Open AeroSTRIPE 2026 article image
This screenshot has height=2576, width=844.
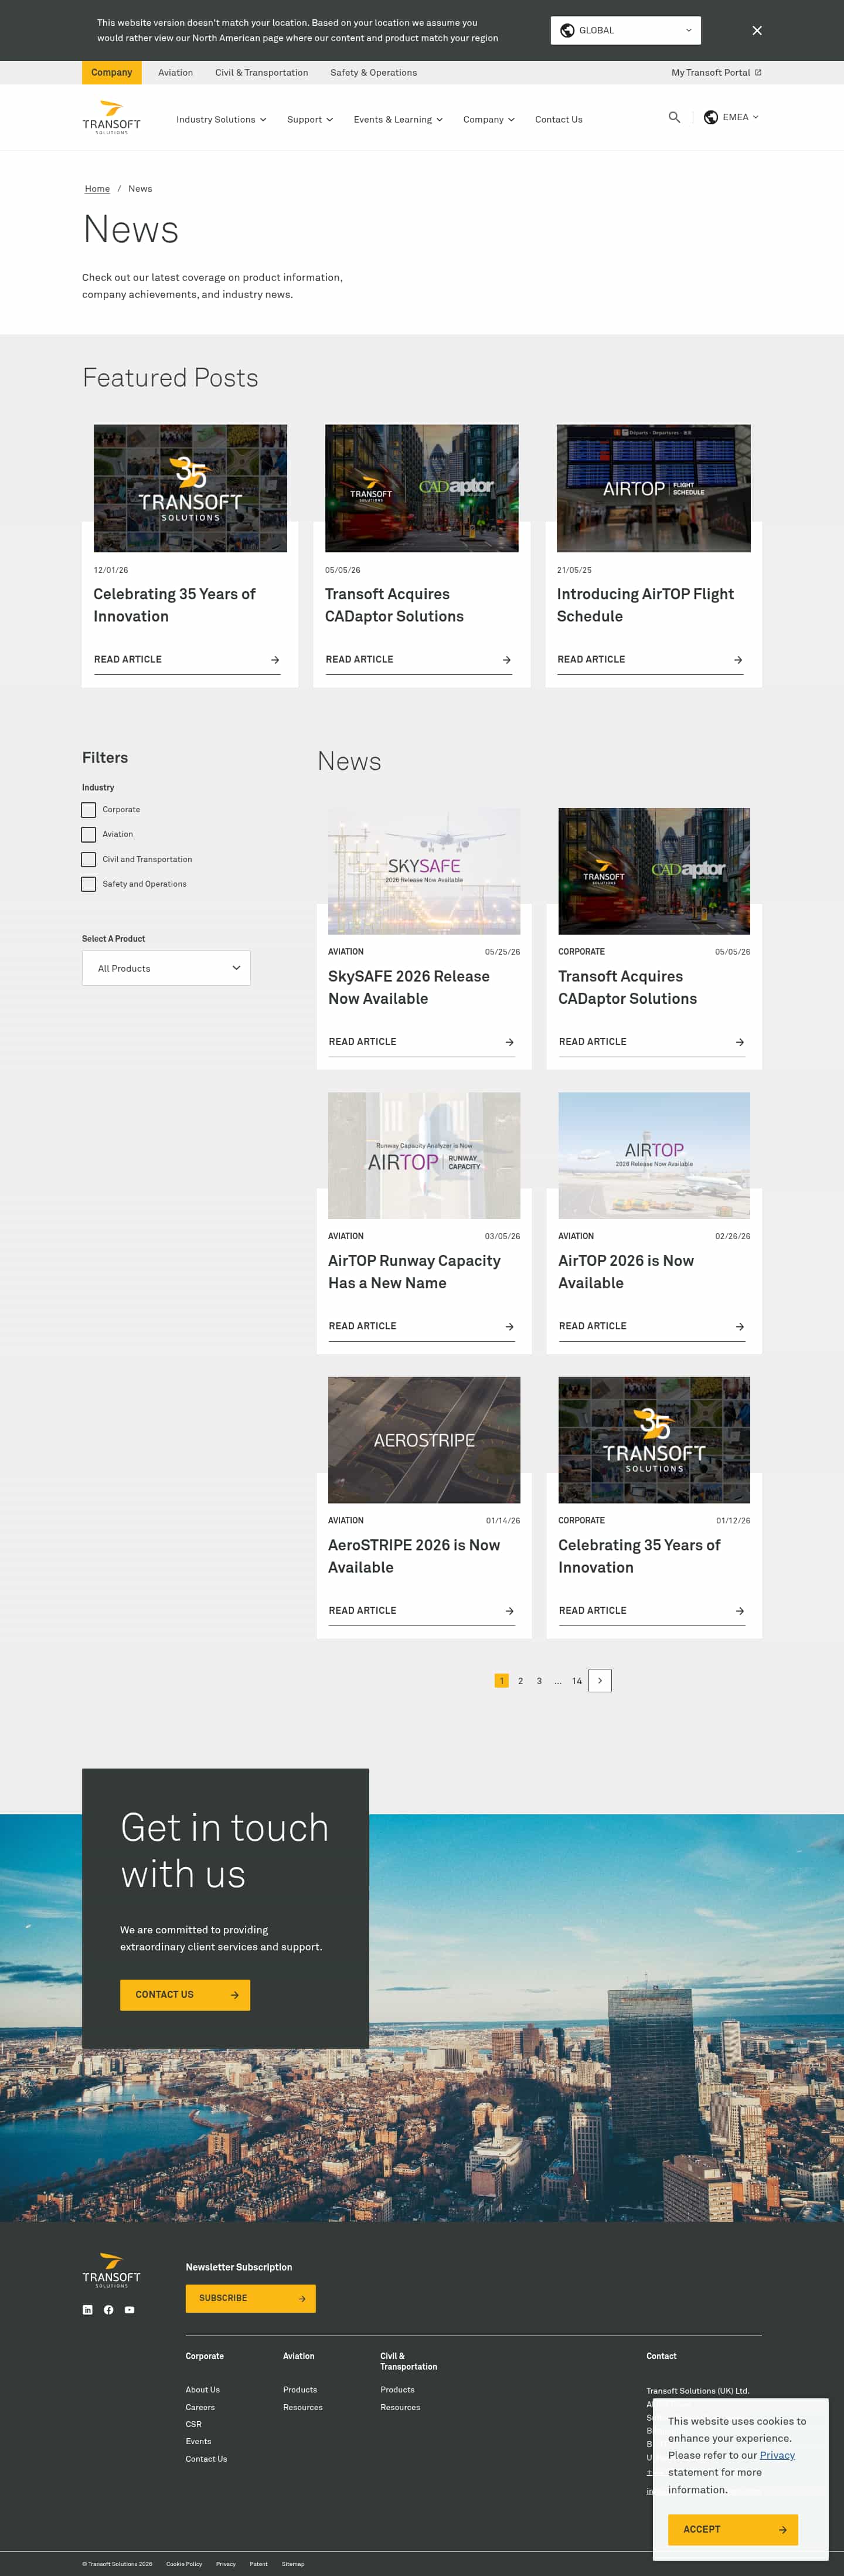[x=424, y=1440]
